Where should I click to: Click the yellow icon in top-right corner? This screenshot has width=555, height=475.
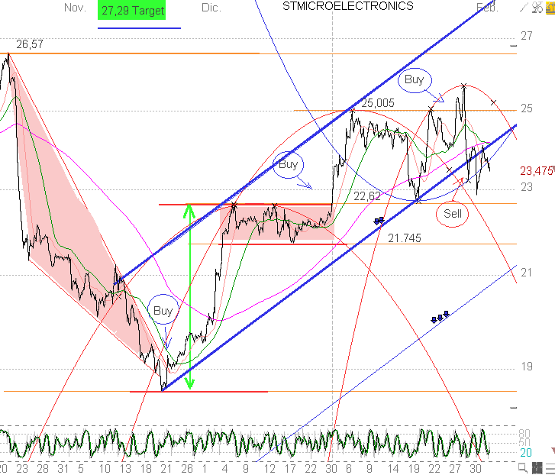tap(550, 8)
